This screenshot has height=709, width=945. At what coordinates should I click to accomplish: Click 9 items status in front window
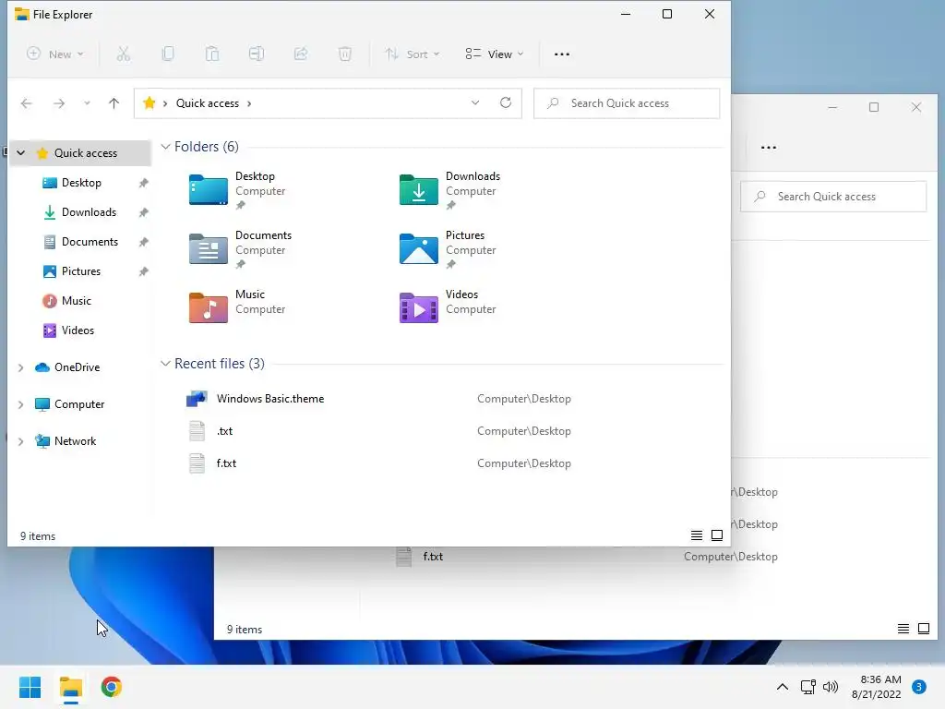pos(38,536)
